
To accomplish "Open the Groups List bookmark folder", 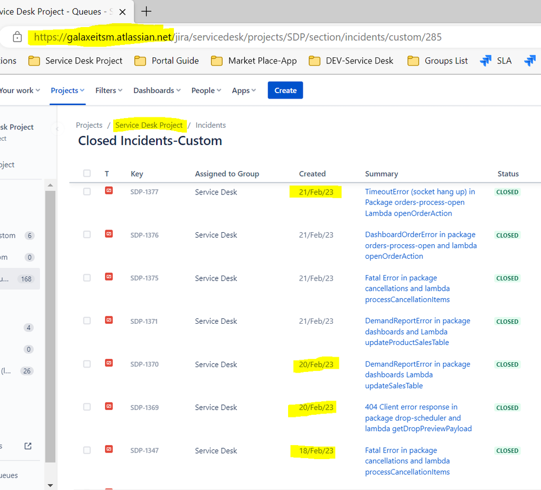I will (x=438, y=61).
